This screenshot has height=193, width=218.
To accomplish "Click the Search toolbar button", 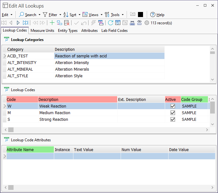I will 28,15.
